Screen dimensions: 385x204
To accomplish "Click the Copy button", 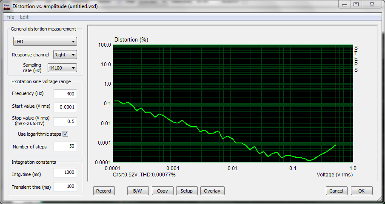I will 163,191.
